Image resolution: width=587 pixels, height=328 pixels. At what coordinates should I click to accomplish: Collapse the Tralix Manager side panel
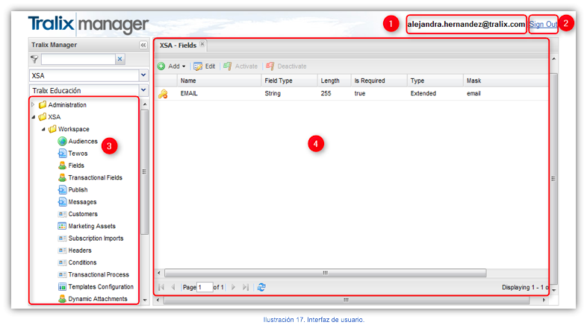click(x=143, y=45)
